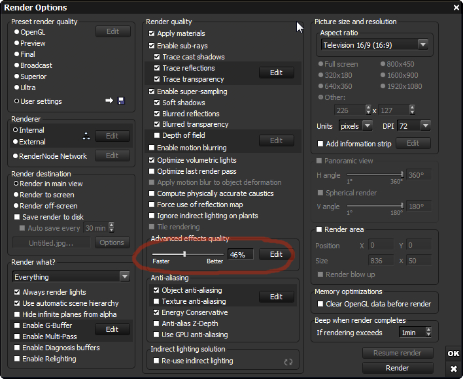Enable motion blurring checkbox
This screenshot has height=379, width=463.
[x=152, y=148]
